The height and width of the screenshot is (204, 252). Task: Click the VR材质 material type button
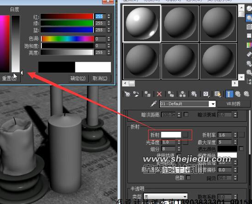tap(233, 104)
